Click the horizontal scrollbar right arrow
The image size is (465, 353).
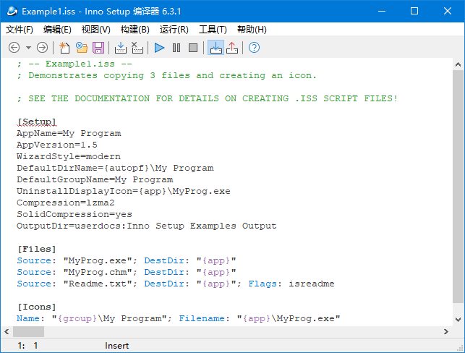(445, 331)
